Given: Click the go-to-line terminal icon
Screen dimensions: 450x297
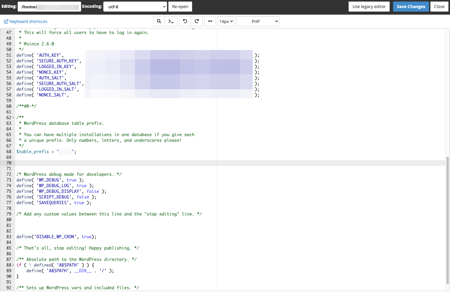Looking at the screenshot, I should tap(171, 21).
